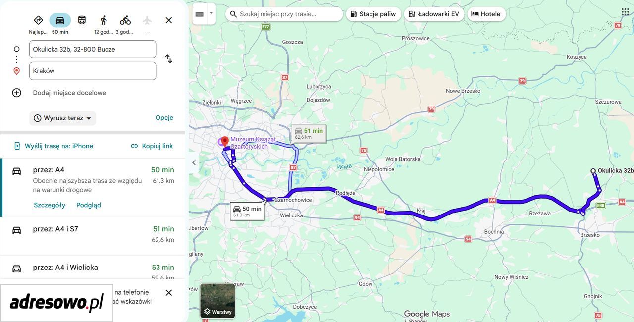Select route via A4 (50 min)
The image size is (634, 322).
click(x=93, y=187)
